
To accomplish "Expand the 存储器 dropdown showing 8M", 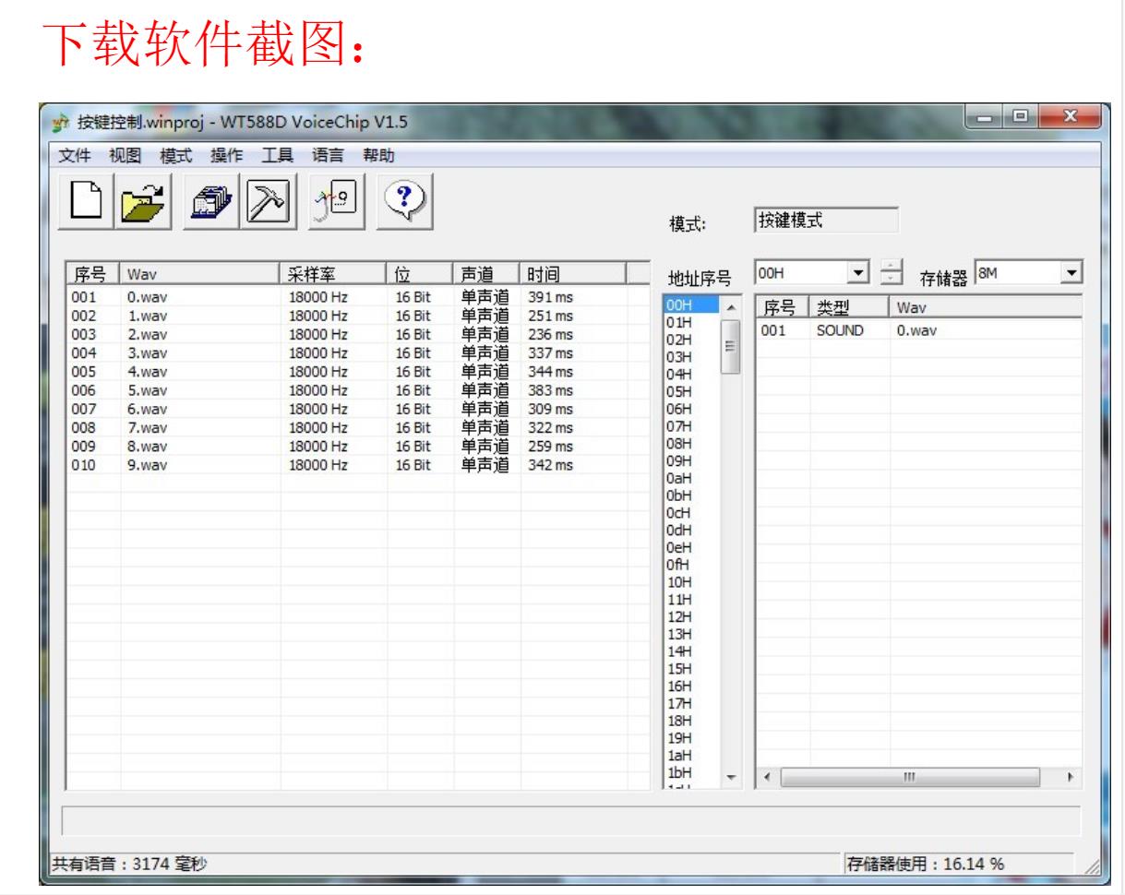I will click(1072, 273).
